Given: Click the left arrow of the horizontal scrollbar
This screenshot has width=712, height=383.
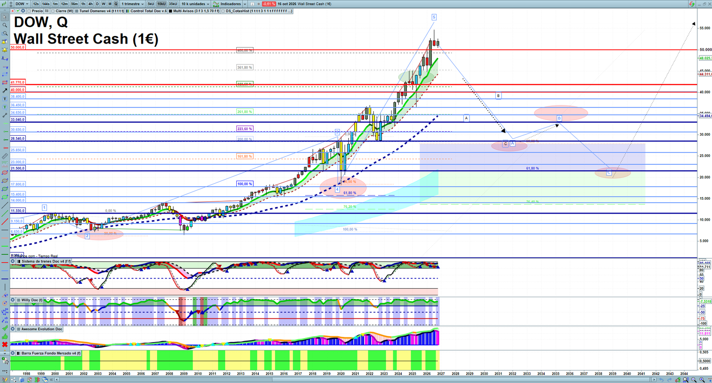Looking at the screenshot, I should (x=57, y=379).
